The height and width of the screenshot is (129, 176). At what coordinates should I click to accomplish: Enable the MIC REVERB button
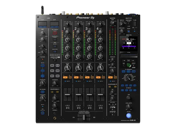point(43,92)
